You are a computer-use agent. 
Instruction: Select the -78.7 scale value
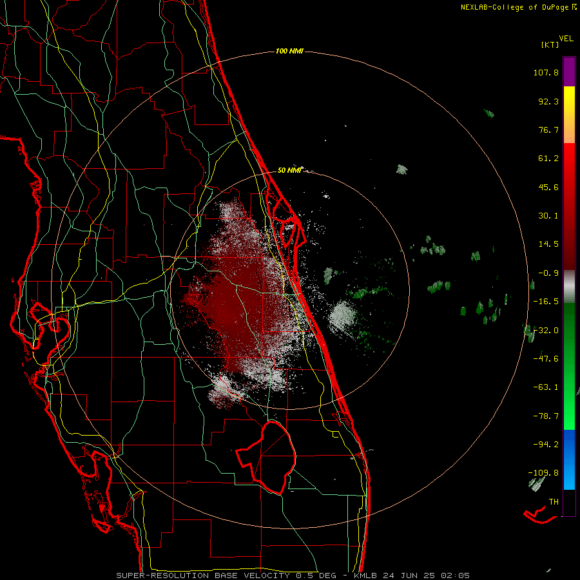point(546,416)
